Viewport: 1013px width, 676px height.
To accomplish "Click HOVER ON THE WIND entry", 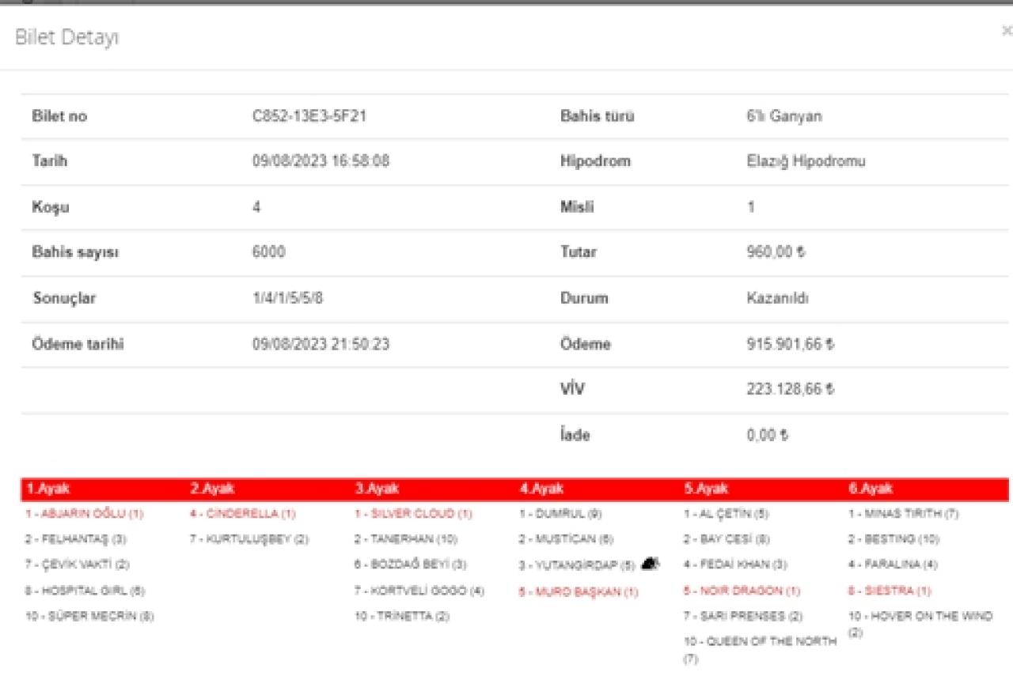I will point(920,617).
